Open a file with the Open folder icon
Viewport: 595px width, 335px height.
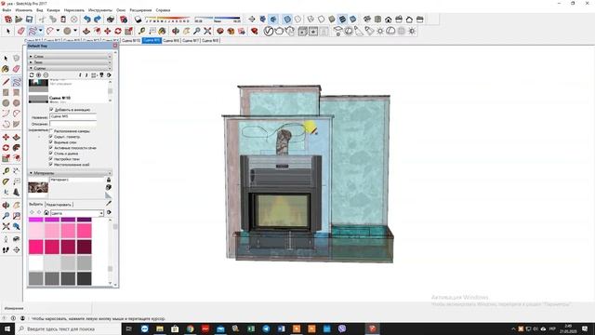click(x=19, y=20)
